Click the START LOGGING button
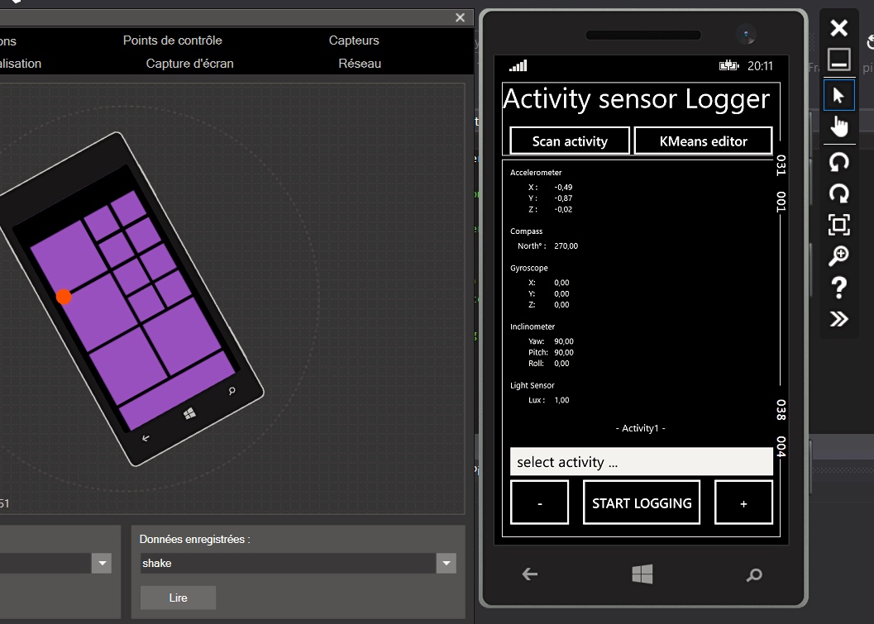The image size is (874, 624). pos(642,503)
